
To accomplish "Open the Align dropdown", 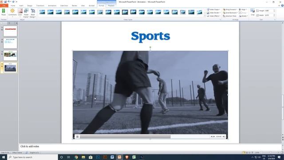I will click(x=243, y=9).
